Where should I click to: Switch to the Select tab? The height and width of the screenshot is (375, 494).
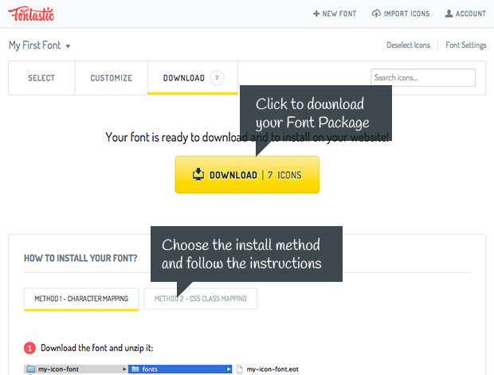pos(41,78)
